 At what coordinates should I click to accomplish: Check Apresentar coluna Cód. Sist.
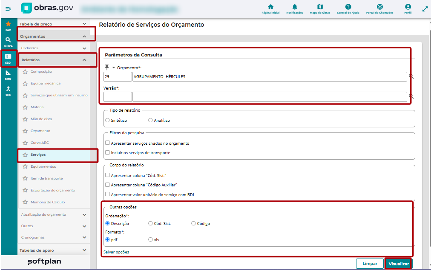pyautogui.click(x=107, y=175)
